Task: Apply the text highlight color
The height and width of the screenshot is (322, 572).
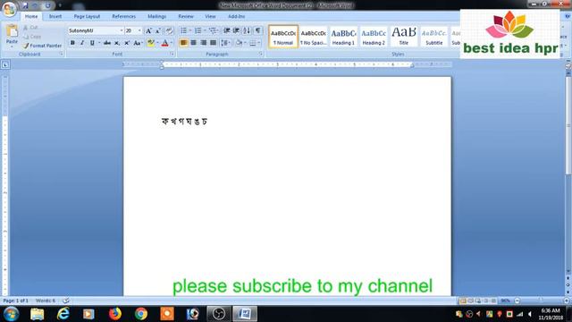Action: [150, 43]
